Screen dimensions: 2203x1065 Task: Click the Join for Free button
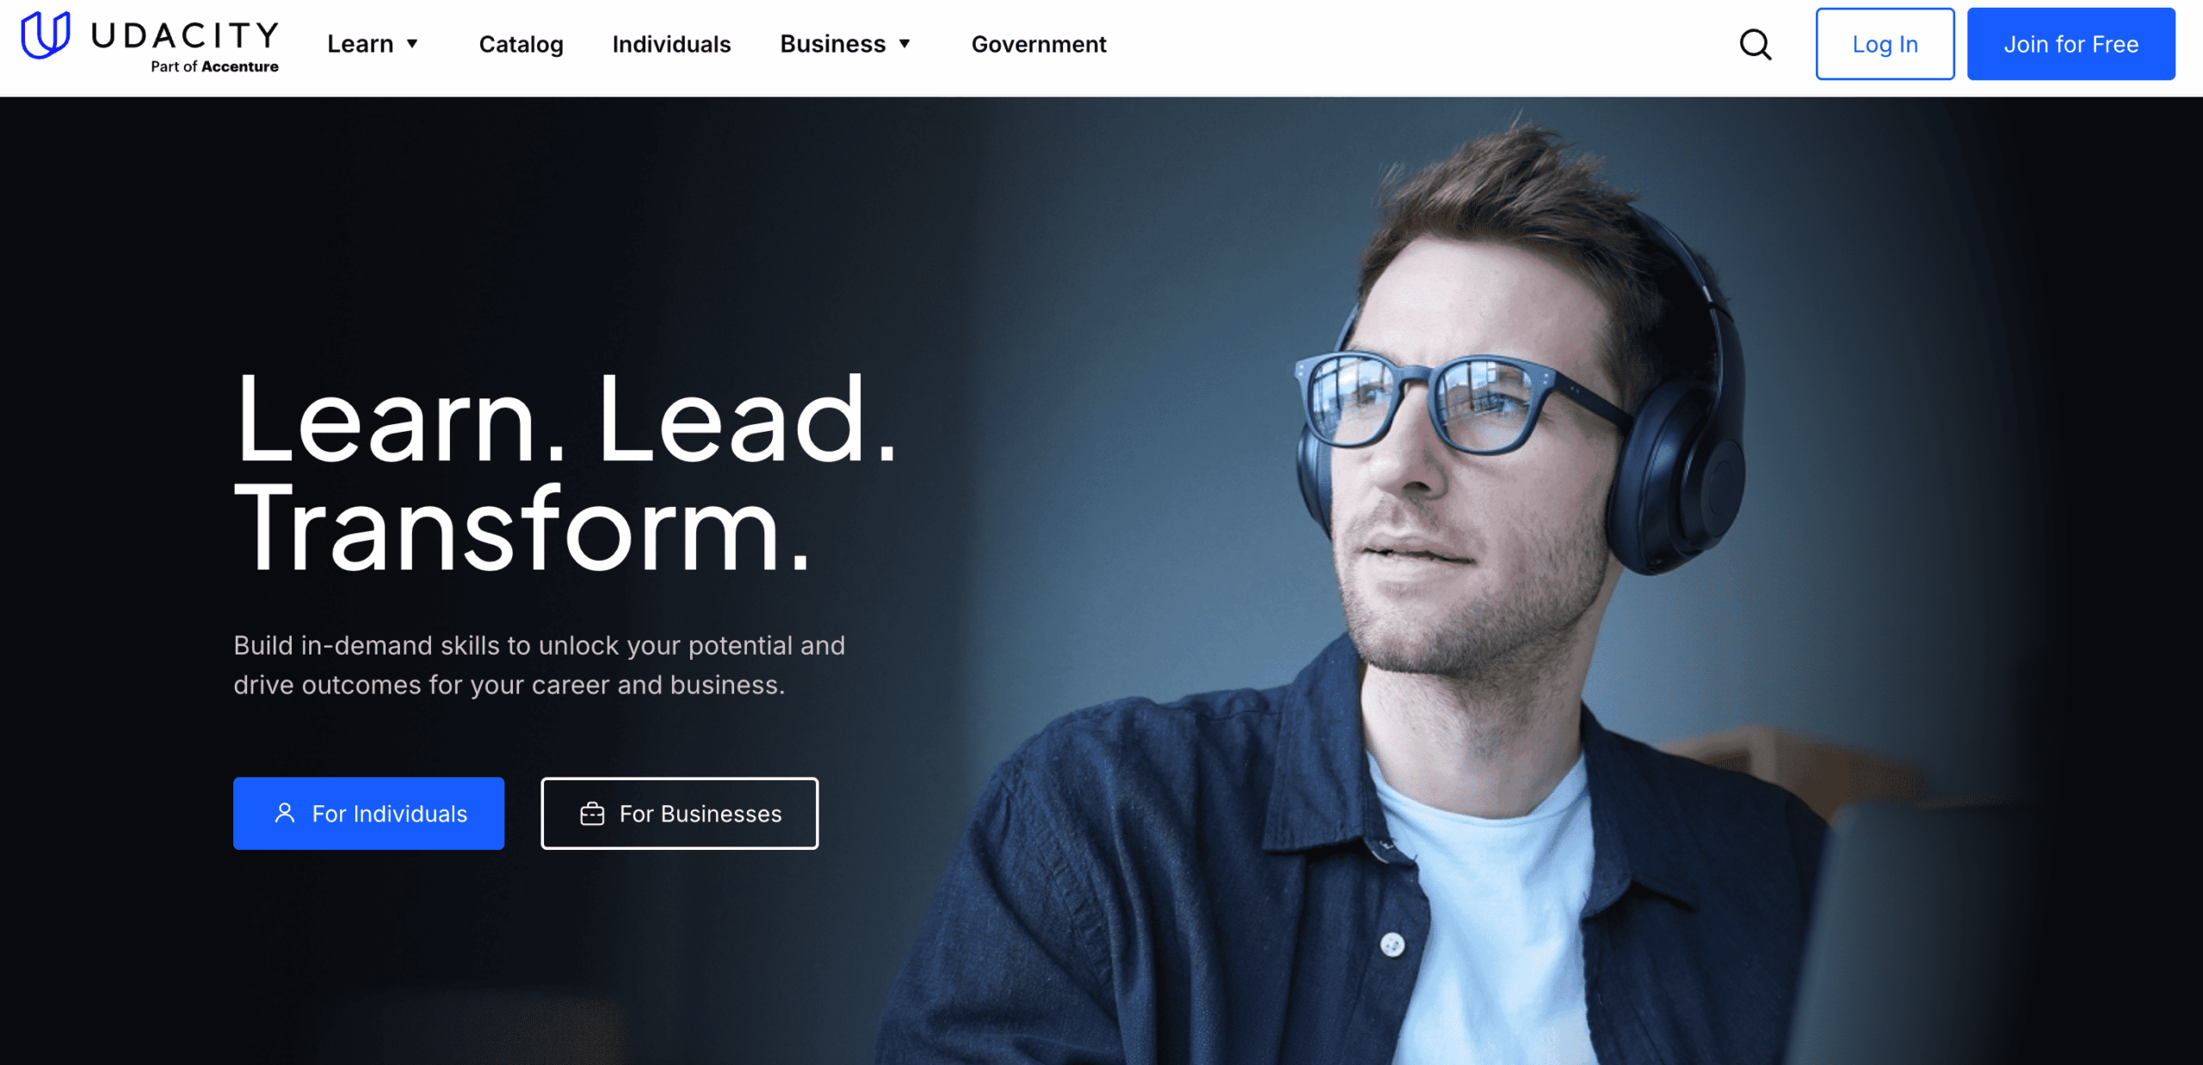tap(2070, 44)
